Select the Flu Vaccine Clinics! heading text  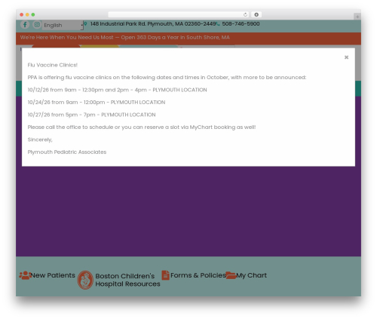click(x=53, y=65)
